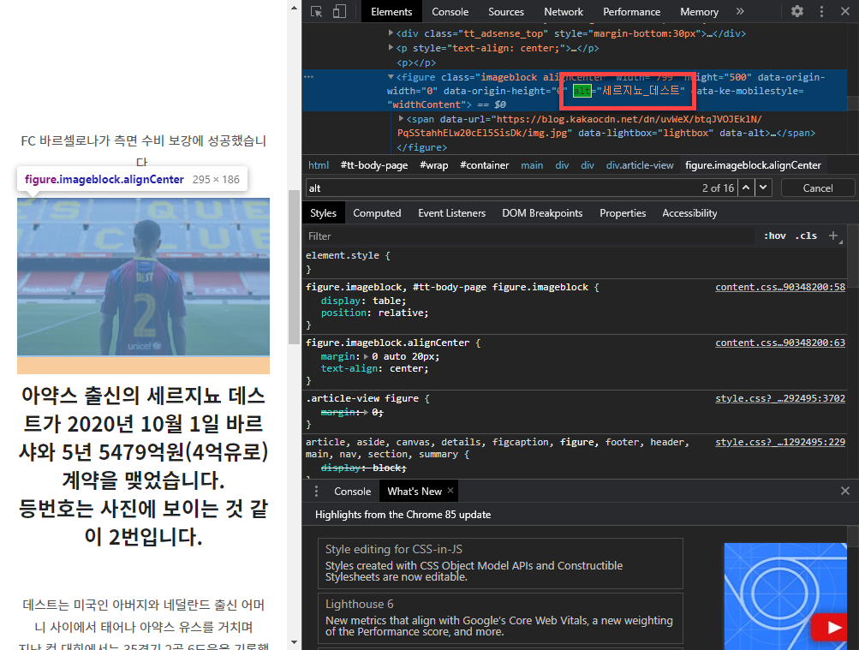The height and width of the screenshot is (650, 859).
Task: Click page scrollbar up arrow
Action: pos(295,8)
